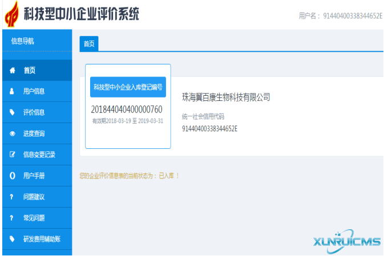Click the question mark icon beside 问题建议

coord(12,197)
